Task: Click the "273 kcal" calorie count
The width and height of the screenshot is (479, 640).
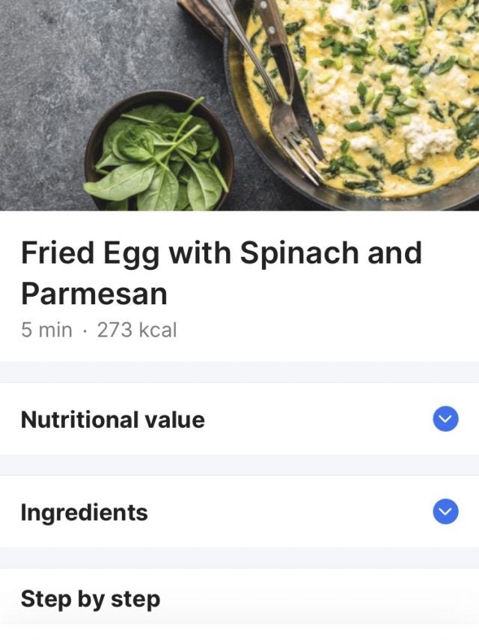Action: click(x=137, y=330)
